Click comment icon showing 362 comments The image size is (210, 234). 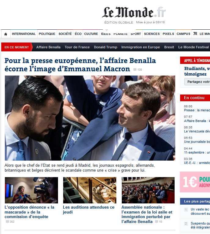(x=7, y=222)
